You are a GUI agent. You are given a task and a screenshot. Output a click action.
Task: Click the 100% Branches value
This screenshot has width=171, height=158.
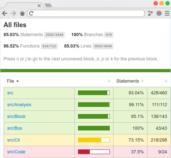click(x=77, y=35)
